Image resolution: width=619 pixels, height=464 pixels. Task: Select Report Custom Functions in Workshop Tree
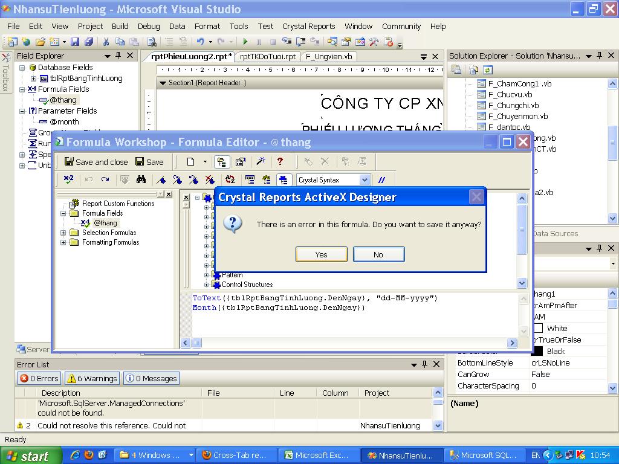coord(118,204)
